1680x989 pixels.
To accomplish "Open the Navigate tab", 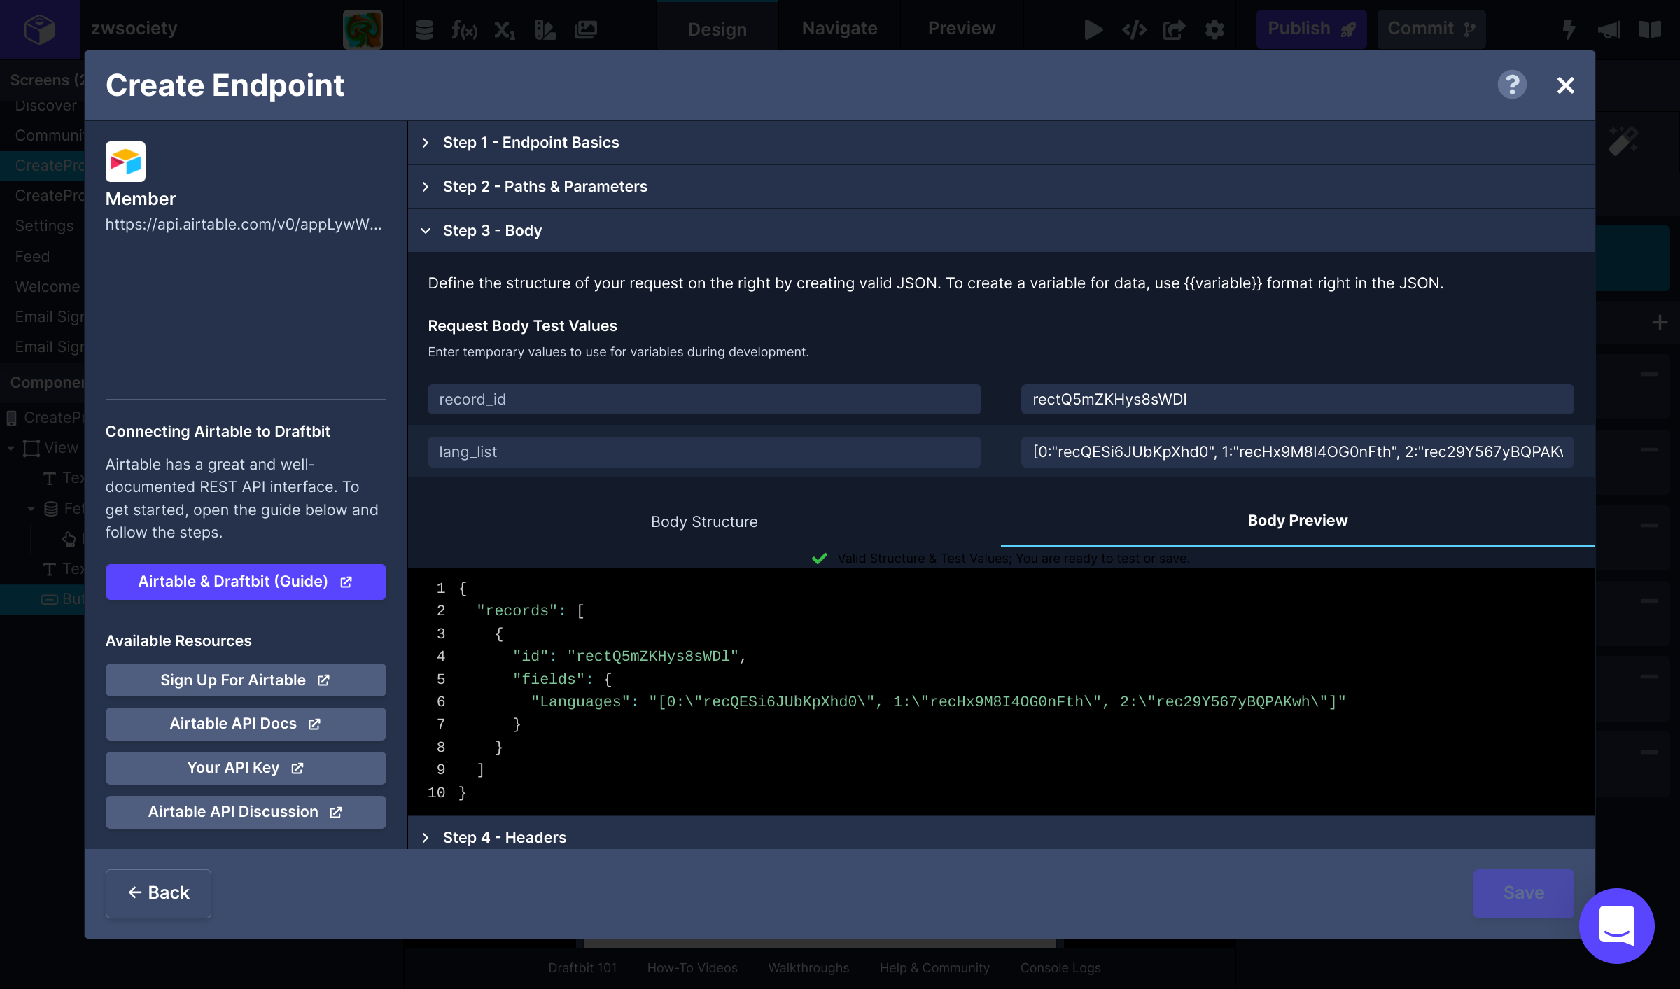I will click(839, 29).
